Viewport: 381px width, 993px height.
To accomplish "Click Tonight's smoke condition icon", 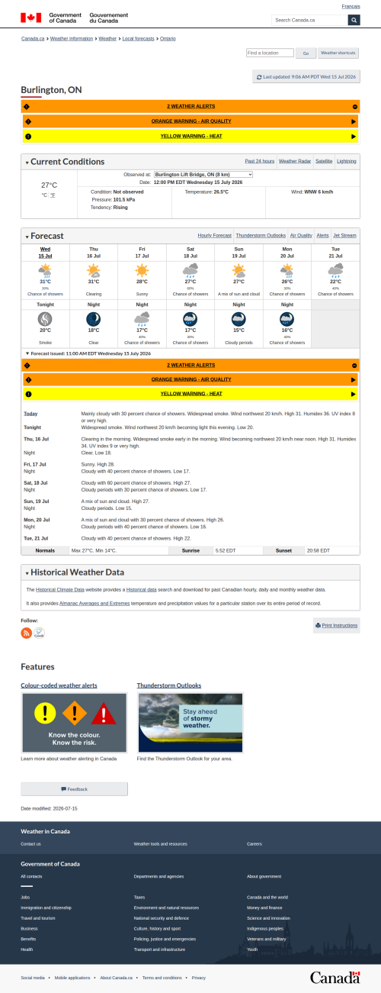I will pyautogui.click(x=45, y=318).
